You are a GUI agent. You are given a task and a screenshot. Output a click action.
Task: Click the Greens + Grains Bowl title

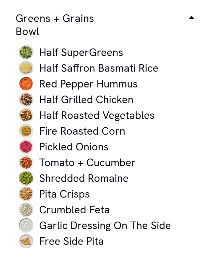(55, 25)
